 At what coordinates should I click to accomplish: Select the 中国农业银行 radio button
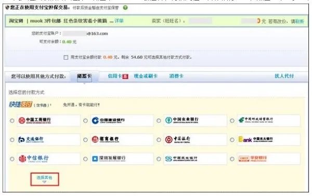coord(159,120)
